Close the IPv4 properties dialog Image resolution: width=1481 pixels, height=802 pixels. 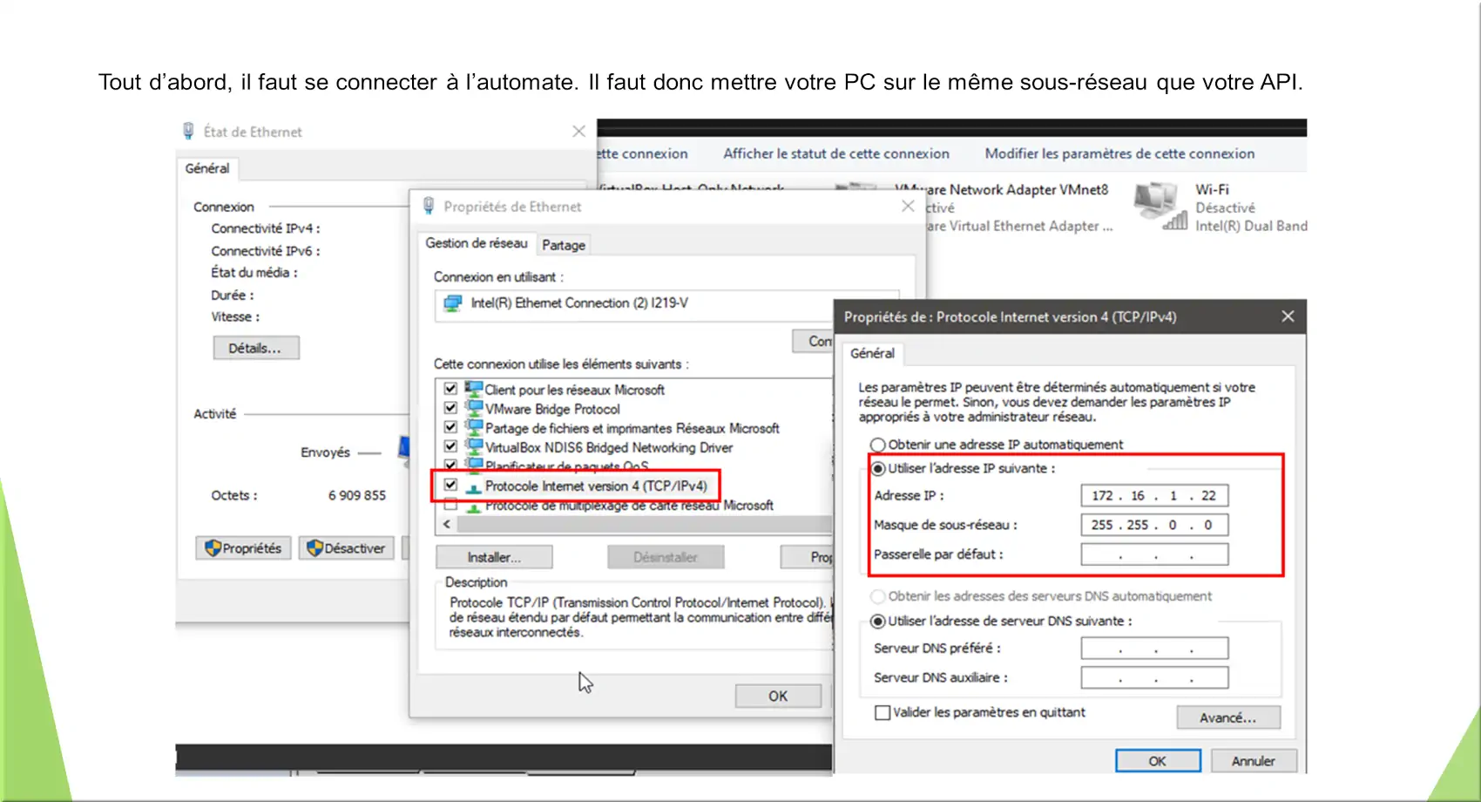click(1288, 316)
